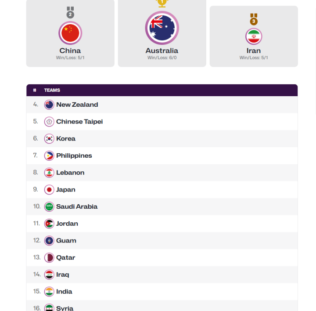Viewport: 316px width, 311px height.
Task: Click the New Zealand flag icon
Action: point(49,105)
